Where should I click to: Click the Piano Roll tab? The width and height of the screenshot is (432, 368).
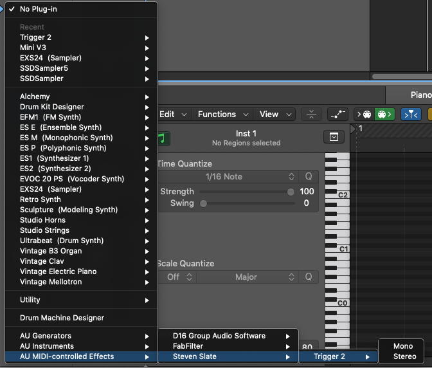point(409,95)
